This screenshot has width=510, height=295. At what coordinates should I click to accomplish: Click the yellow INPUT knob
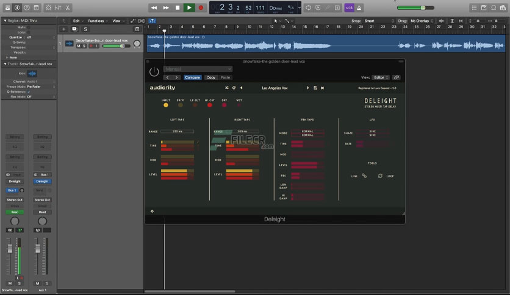[x=166, y=105]
